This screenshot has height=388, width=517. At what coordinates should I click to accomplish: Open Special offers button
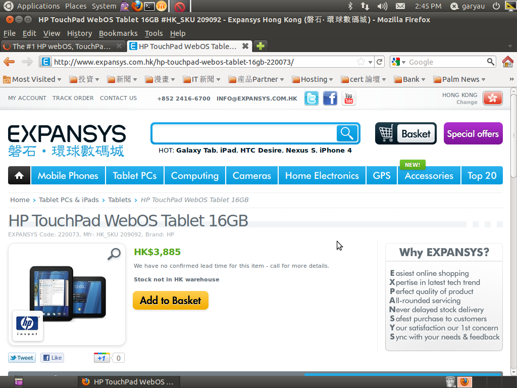(x=473, y=133)
